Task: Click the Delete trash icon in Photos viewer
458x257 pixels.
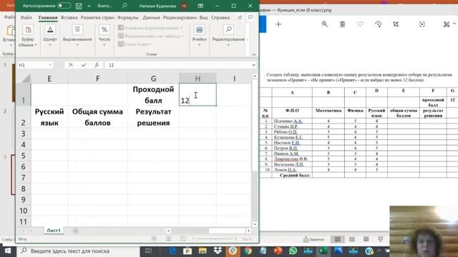Action: point(342,24)
